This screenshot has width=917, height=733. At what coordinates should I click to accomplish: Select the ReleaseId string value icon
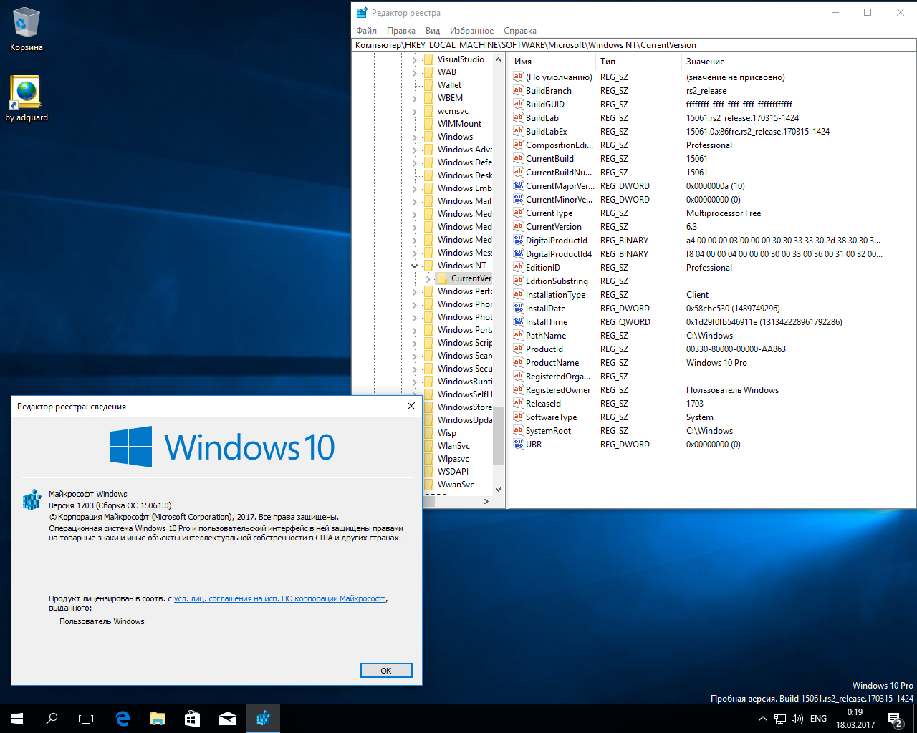pos(519,404)
